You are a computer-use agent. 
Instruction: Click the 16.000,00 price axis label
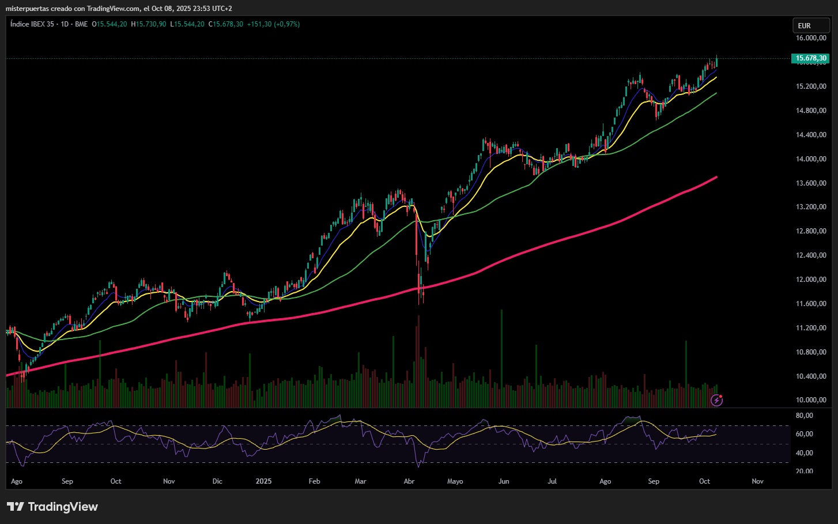click(x=811, y=38)
